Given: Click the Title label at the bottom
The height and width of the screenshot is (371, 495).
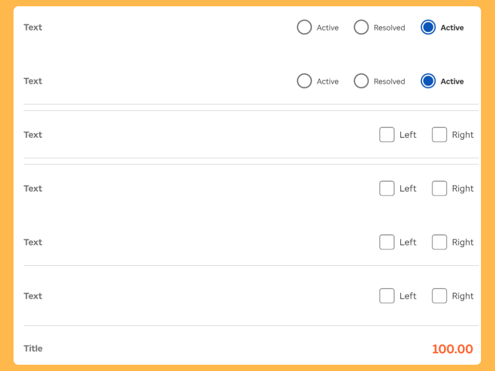Looking at the screenshot, I should [x=33, y=348].
